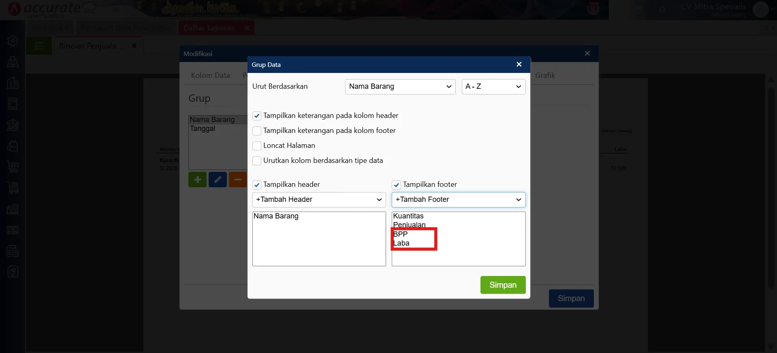Viewport: 777px width, 353px height.
Task: Select BPP in the footer list
Action: (x=401, y=234)
